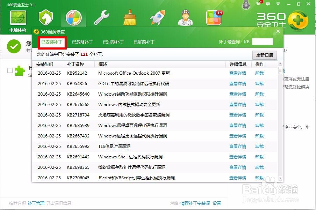Uninstall patch KB2718704
This screenshot has width=316, height=210.
(x=259, y=115)
